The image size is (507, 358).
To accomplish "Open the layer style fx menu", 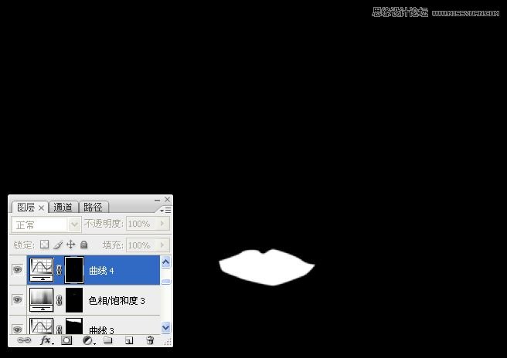I will 46,339.
